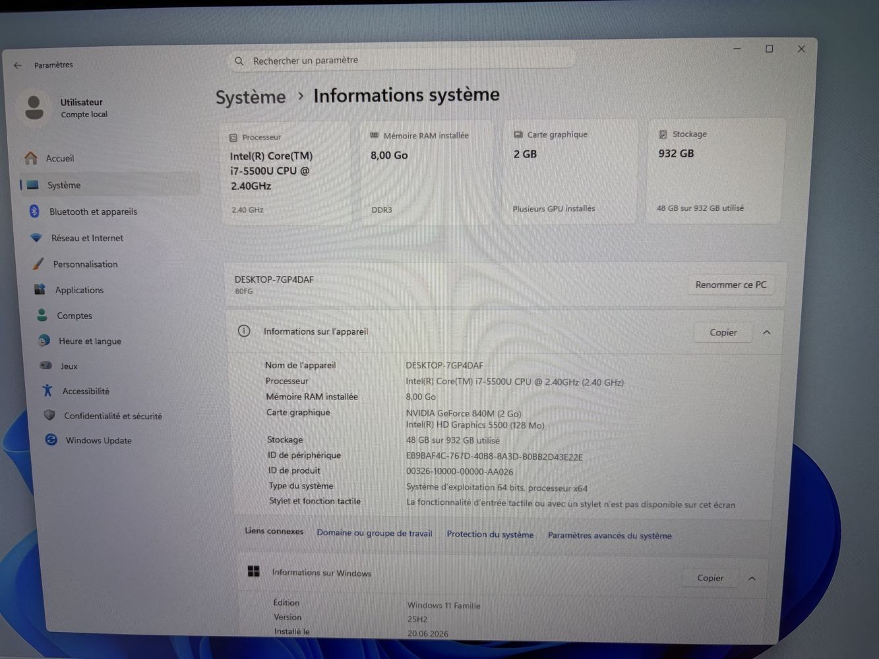
Task: Open Domaine ou groupe de travail link
Action: click(375, 533)
